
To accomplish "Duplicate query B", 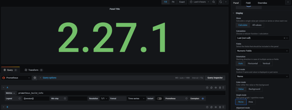I will pyautogui.click(x=211, y=107).
